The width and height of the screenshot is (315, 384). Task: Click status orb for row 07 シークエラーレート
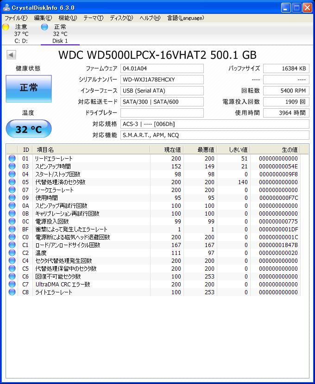[x=12, y=190]
